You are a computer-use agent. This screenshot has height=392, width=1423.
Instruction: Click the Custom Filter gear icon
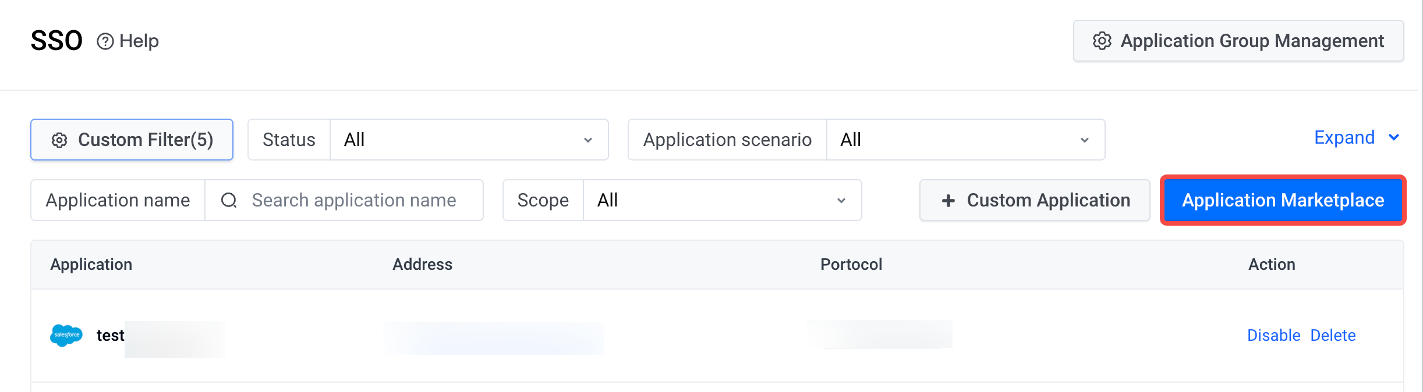coord(59,140)
